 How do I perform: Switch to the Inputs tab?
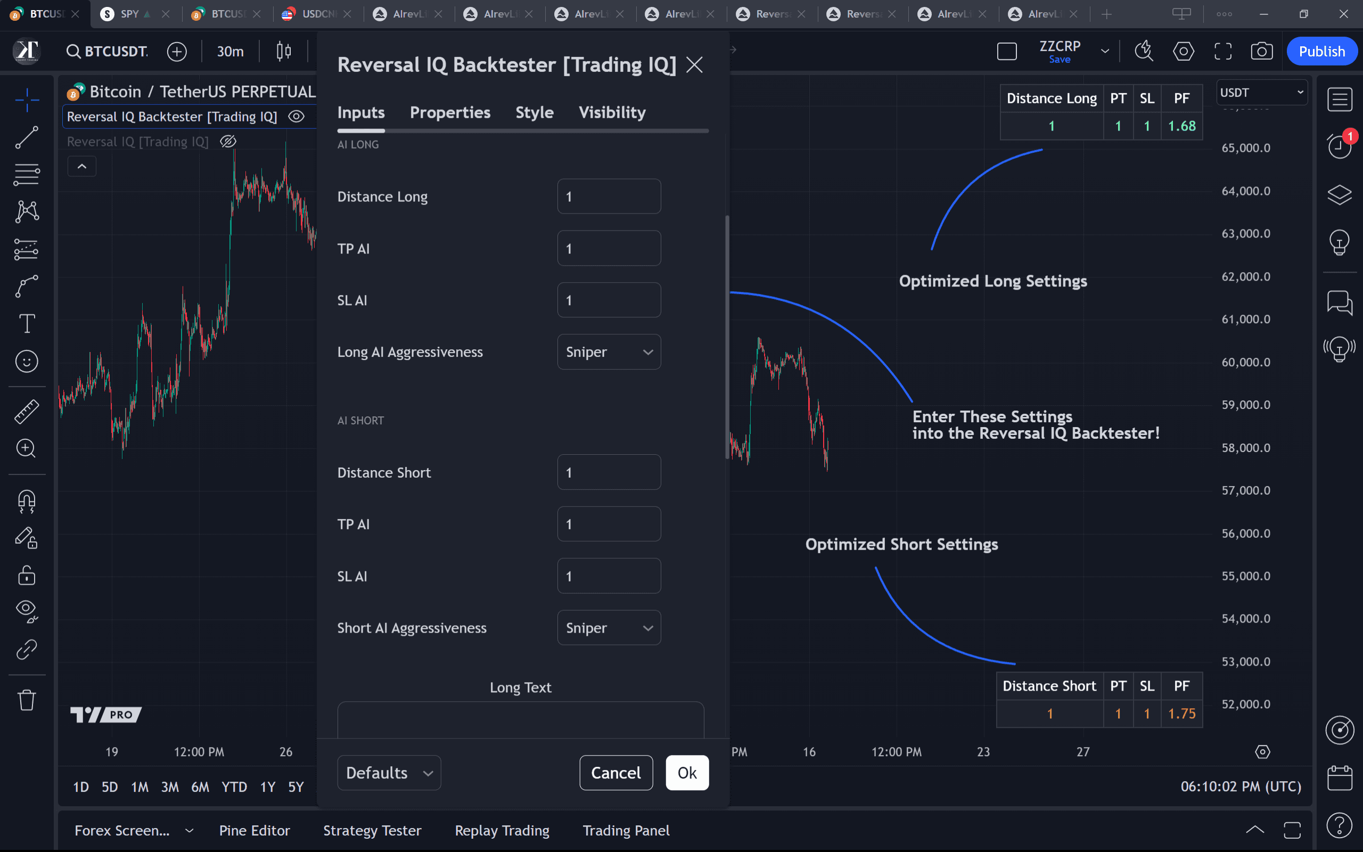click(x=361, y=112)
